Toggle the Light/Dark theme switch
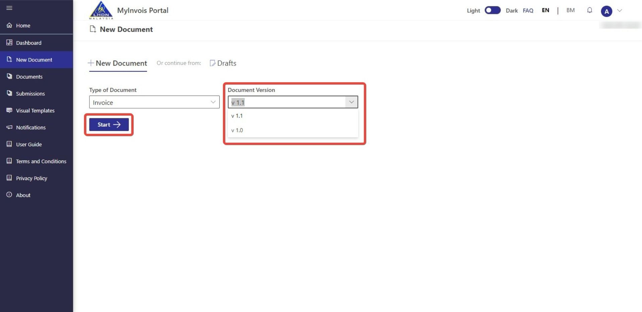The height and width of the screenshot is (312, 642). pyautogui.click(x=492, y=10)
